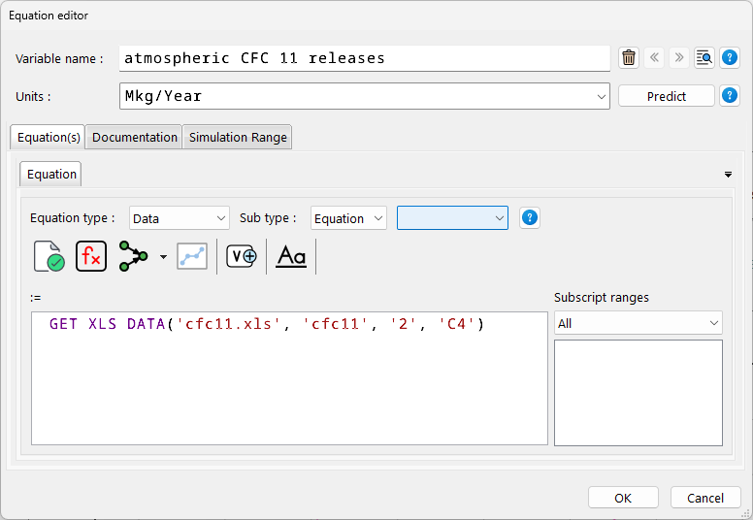Open the function list fx icon
The width and height of the screenshot is (753, 520).
coord(91,256)
